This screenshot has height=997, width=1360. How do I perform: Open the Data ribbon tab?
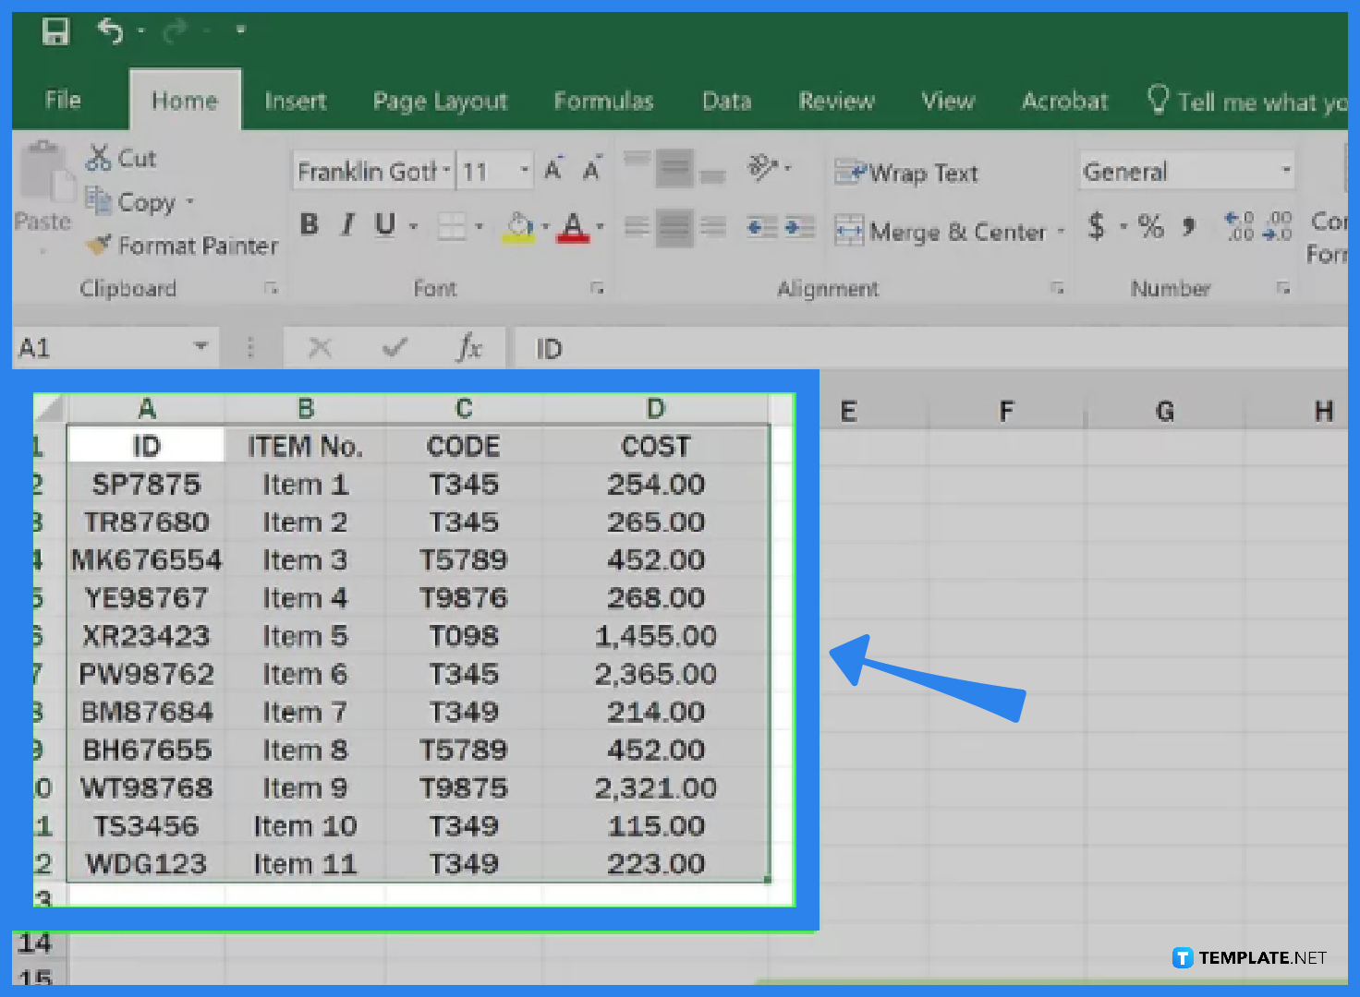click(x=726, y=101)
